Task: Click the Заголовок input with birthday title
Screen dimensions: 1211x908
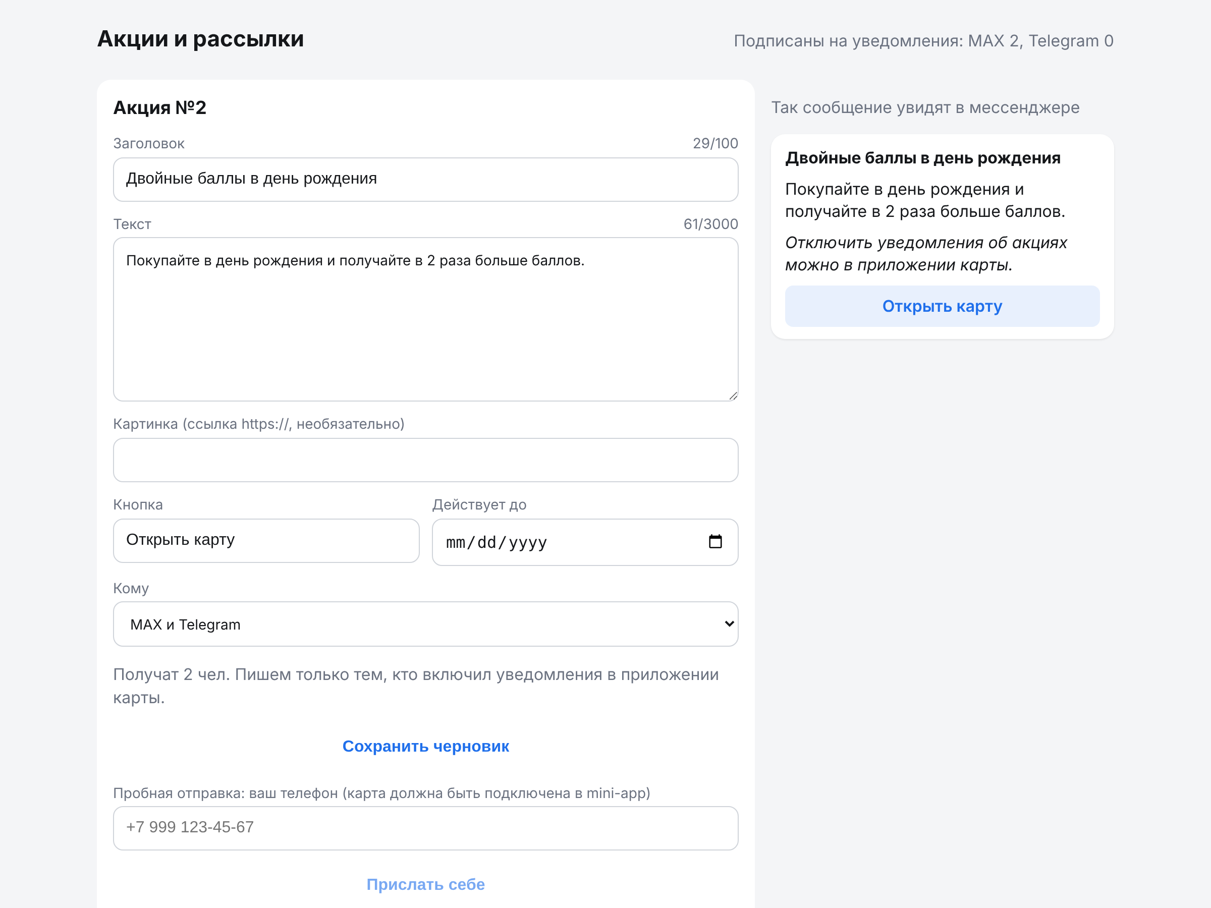Action: tap(425, 180)
